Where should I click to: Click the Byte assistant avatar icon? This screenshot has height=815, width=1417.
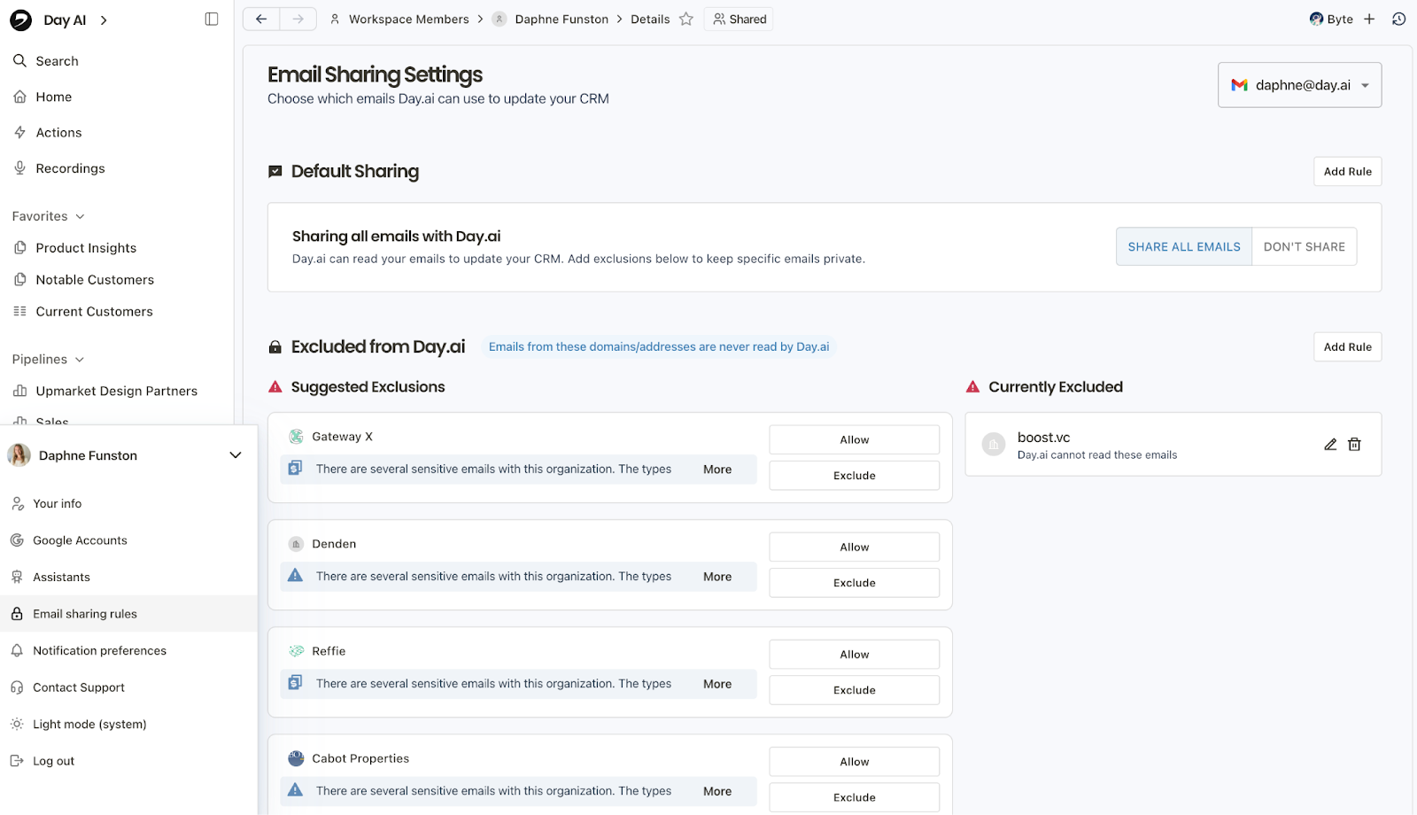[1317, 19]
